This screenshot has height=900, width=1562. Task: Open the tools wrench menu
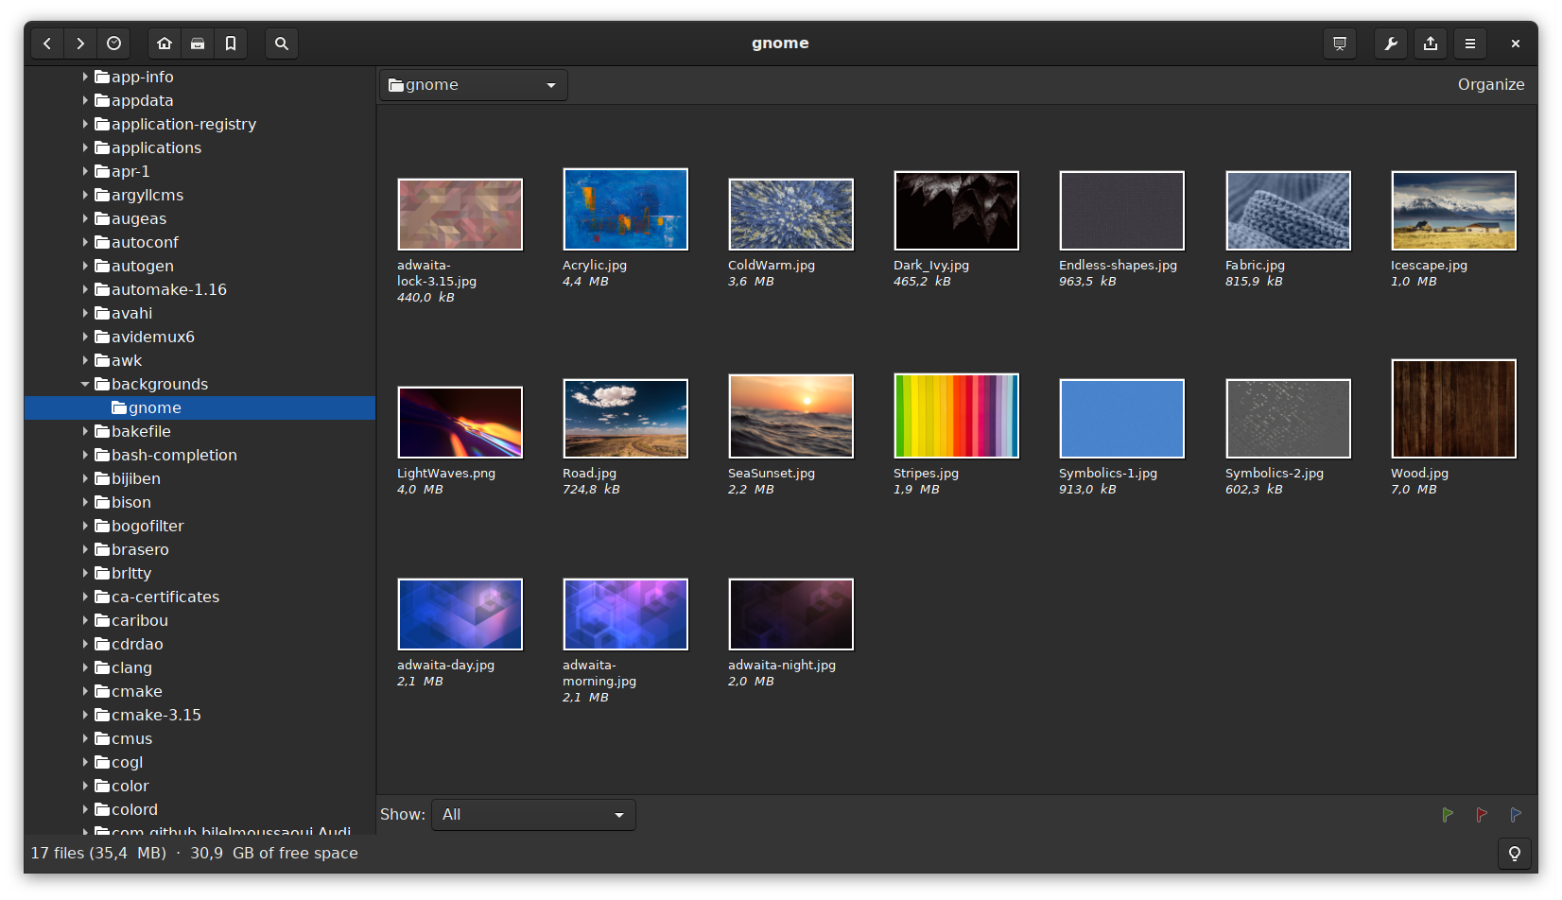click(x=1391, y=43)
